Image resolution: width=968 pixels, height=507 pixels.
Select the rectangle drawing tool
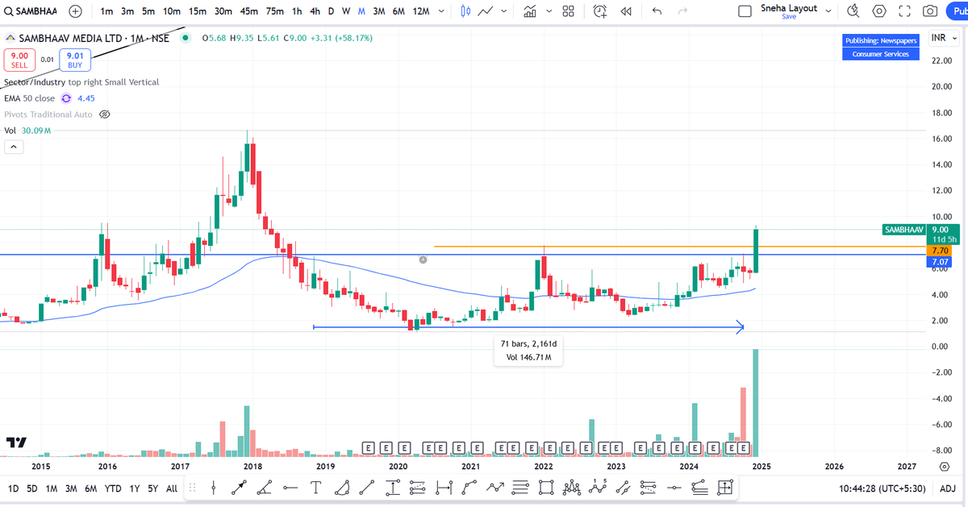pyautogui.click(x=546, y=488)
